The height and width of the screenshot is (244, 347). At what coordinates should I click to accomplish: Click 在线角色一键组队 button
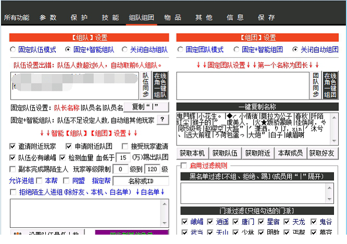pos(160,86)
